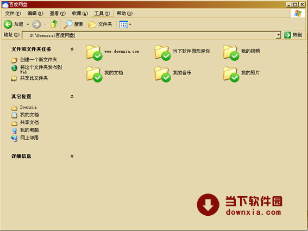Open the Search magnifier tool
The height and width of the screenshot is (231, 308).
68,24
